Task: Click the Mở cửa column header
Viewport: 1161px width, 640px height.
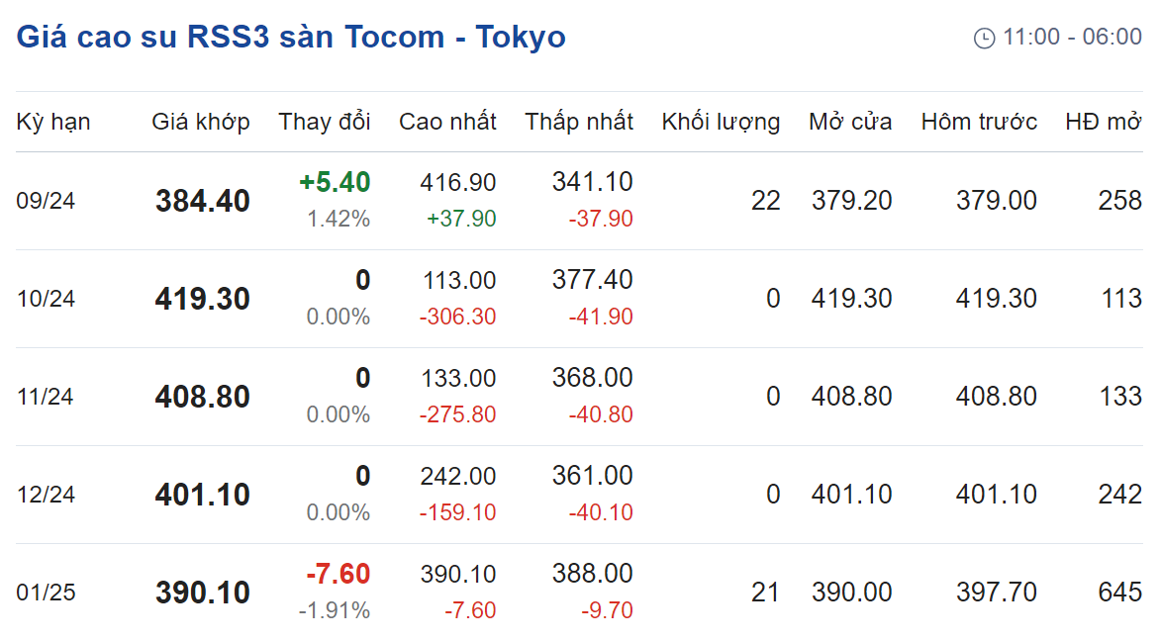Action: 850,122
